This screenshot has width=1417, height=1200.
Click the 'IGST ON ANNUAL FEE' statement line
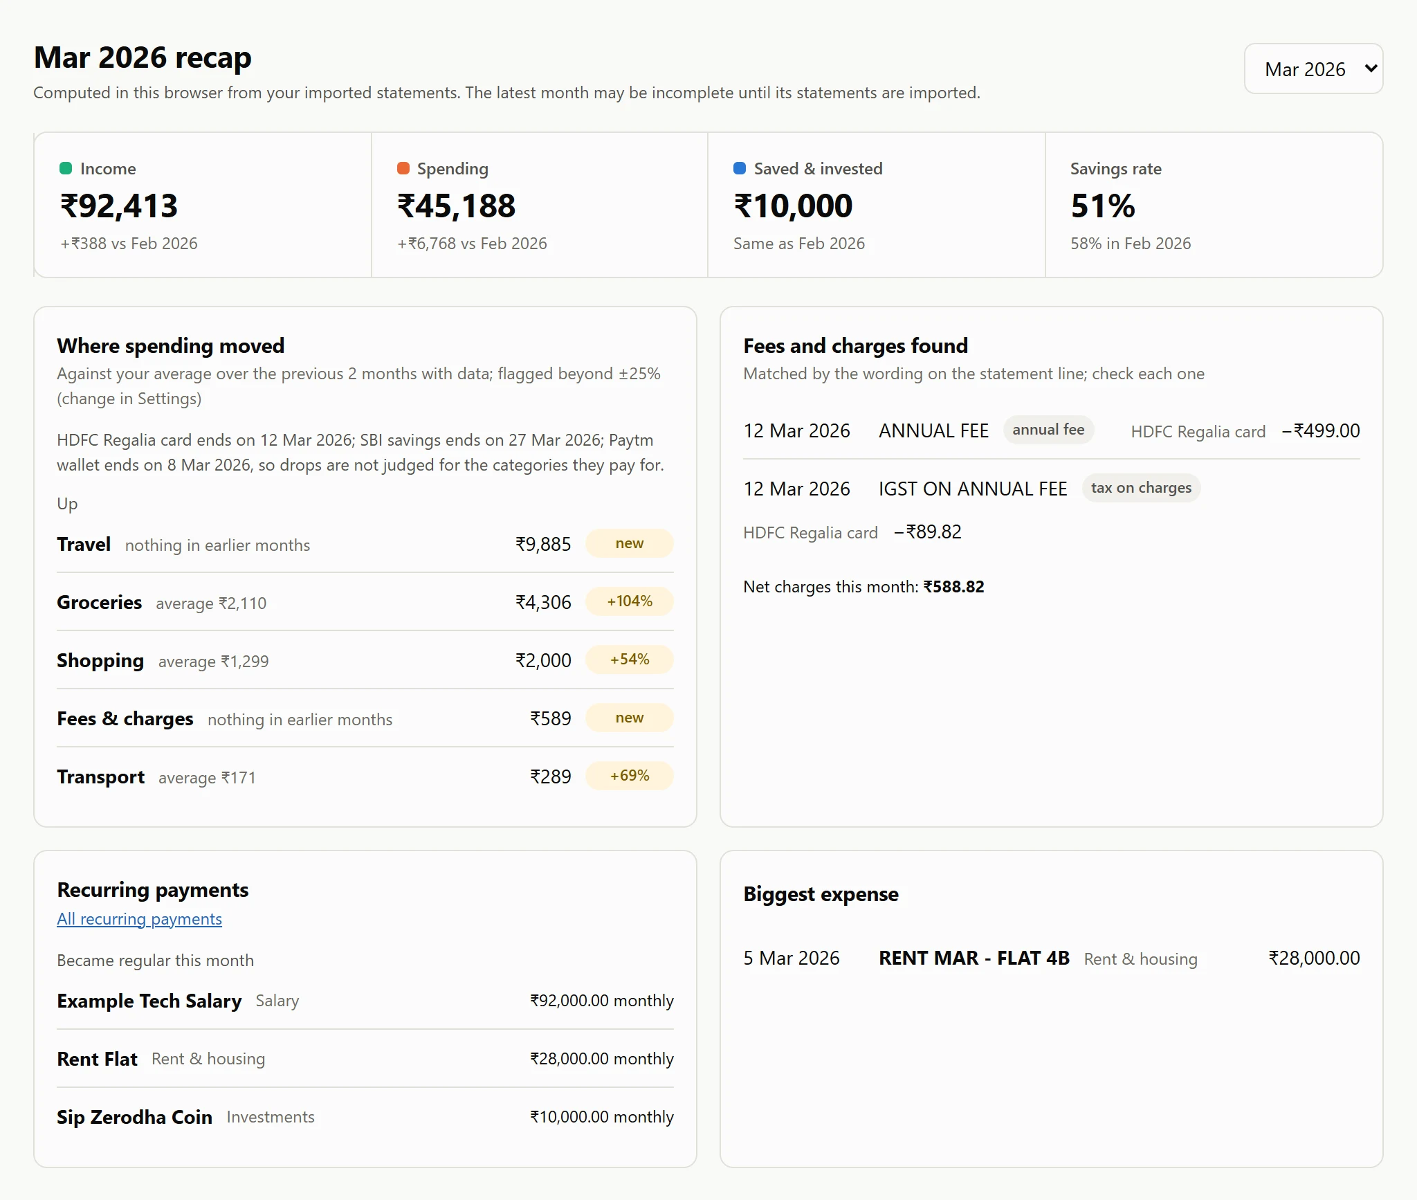[973, 489]
